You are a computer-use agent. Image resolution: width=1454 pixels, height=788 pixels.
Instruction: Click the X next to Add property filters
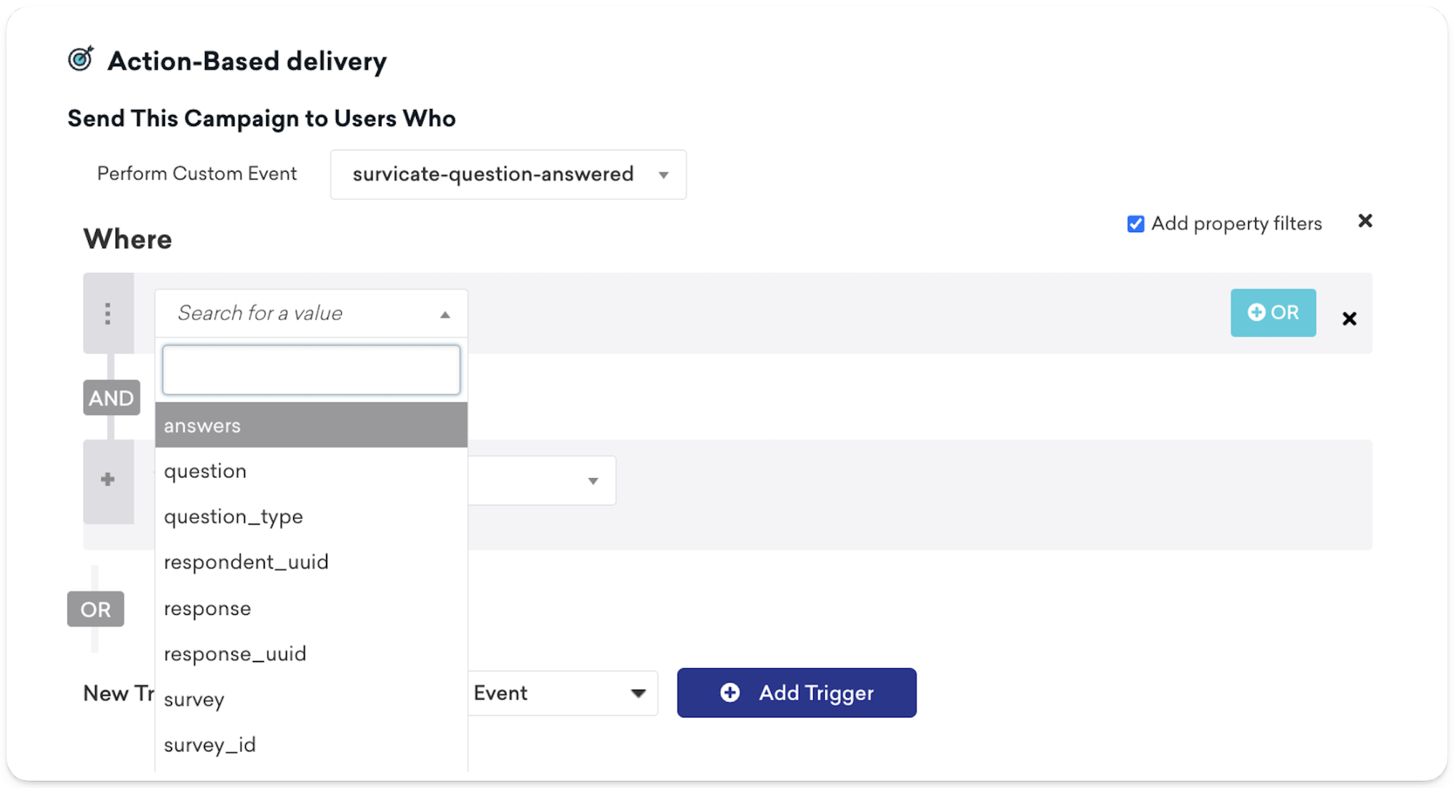[1365, 221]
